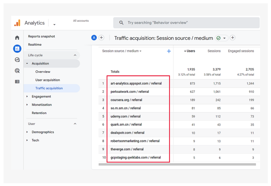271x186 pixels.
Task: Click '3.58% of total' under Sessions
Action: pyautogui.click(x=212, y=75)
